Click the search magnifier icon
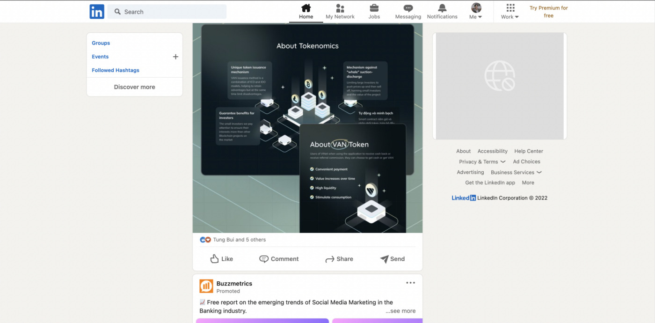 (x=117, y=12)
